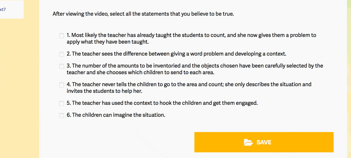
Task: Toggle checkbox 6 'children can imagine the situation'
Action: tap(61, 115)
